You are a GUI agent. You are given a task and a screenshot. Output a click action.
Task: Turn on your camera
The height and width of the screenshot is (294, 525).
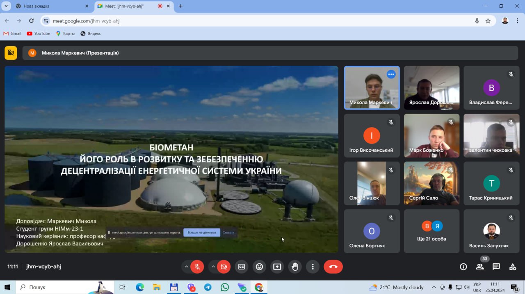(224, 266)
